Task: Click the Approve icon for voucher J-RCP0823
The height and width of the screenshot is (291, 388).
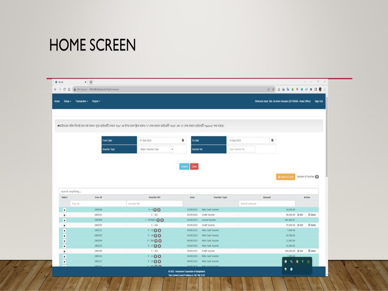Action: pyautogui.click(x=161, y=220)
